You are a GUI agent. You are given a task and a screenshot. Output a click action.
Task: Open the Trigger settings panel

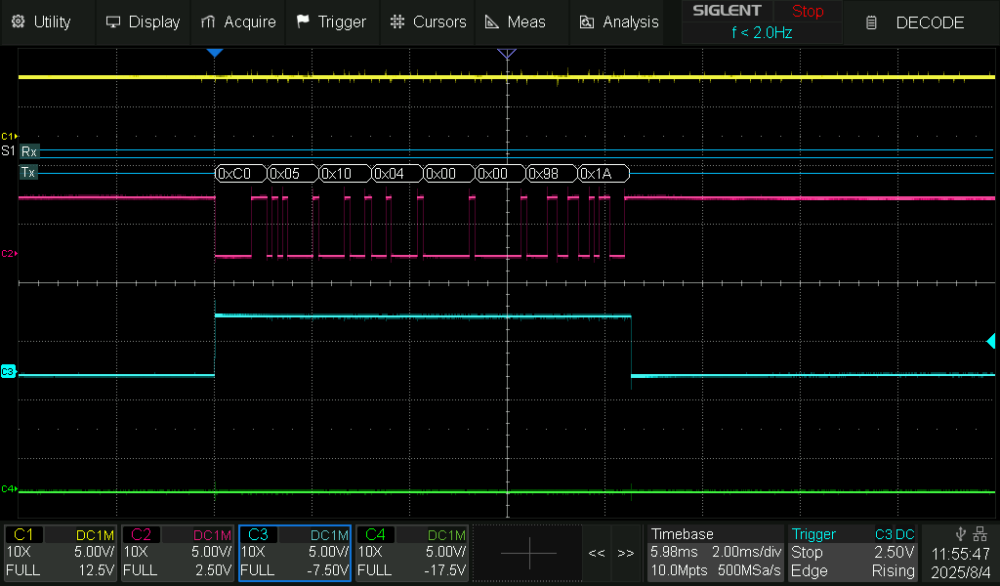853,554
